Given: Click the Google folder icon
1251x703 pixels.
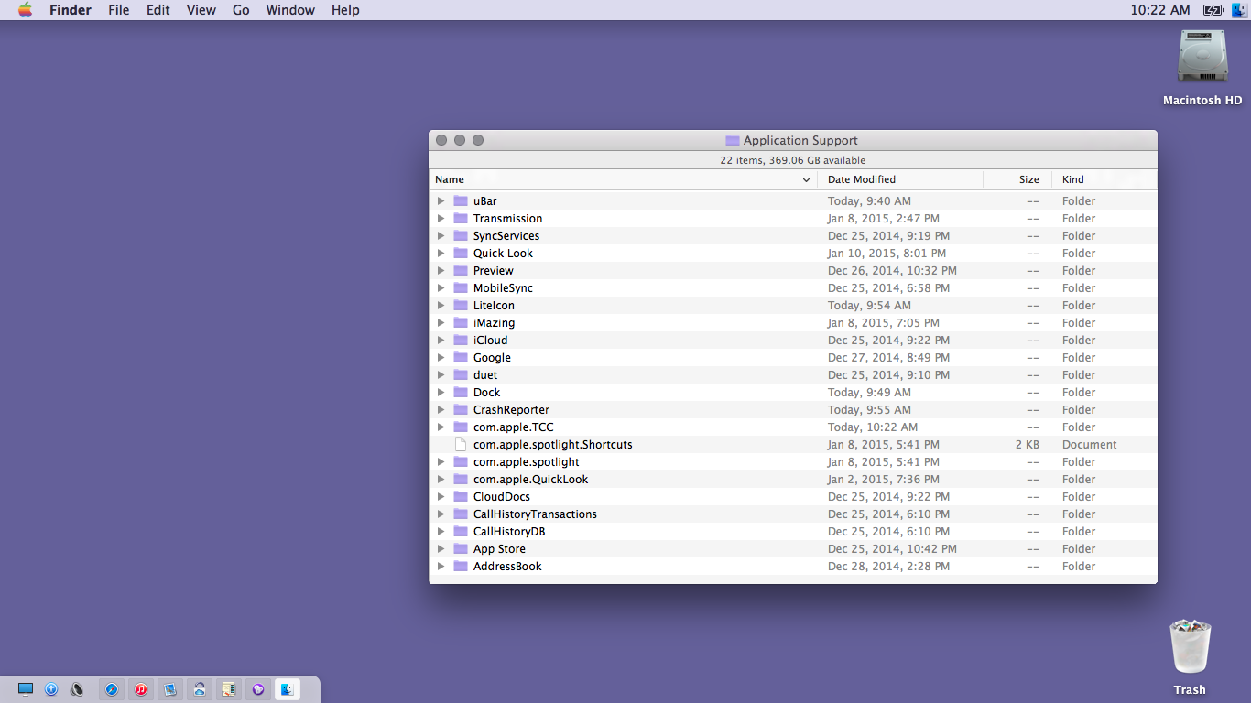Looking at the screenshot, I should click(461, 358).
